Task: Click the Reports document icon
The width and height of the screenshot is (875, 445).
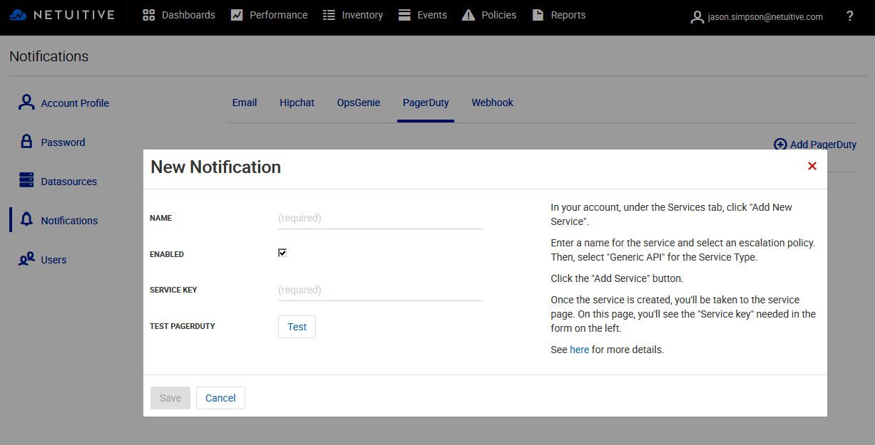Action: coord(538,15)
